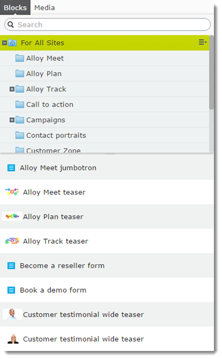Click the Become a reseller form icon
Viewport: 222px width, 359px height.
click(11, 265)
